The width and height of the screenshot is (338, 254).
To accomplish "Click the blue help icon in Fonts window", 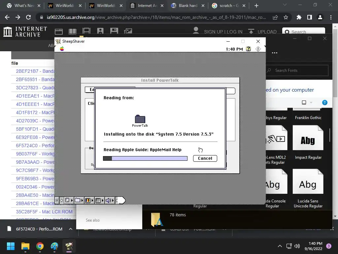I will pos(325,103).
